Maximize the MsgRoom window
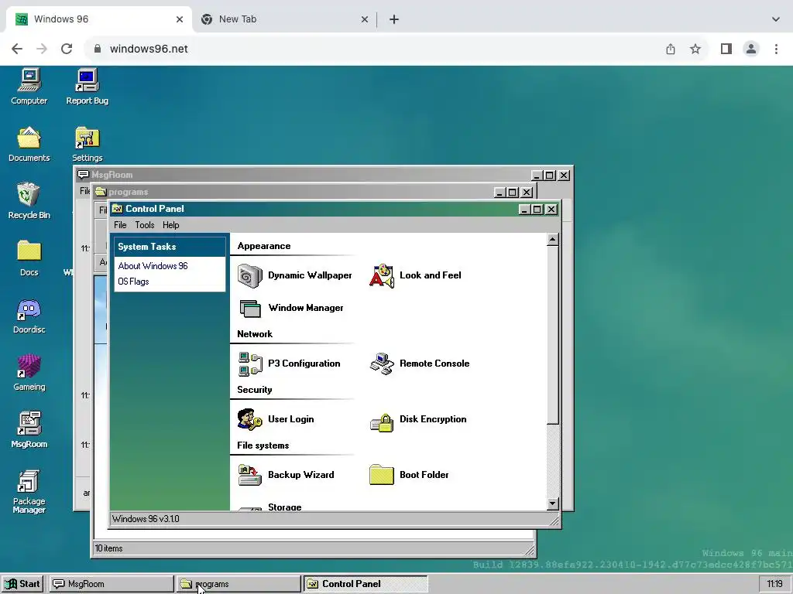This screenshot has height=594, width=793. click(x=550, y=176)
